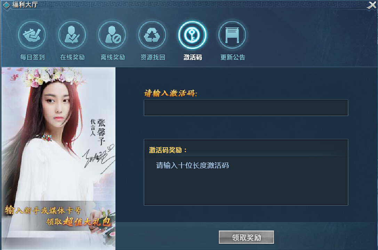Go to the 离线奖励 tab label
The width and height of the screenshot is (378, 250).
pos(113,57)
